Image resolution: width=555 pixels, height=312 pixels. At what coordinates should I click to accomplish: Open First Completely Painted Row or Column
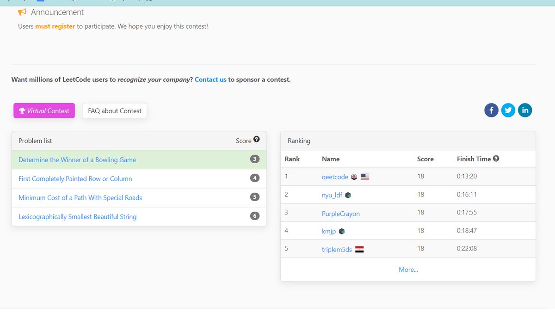pos(75,178)
